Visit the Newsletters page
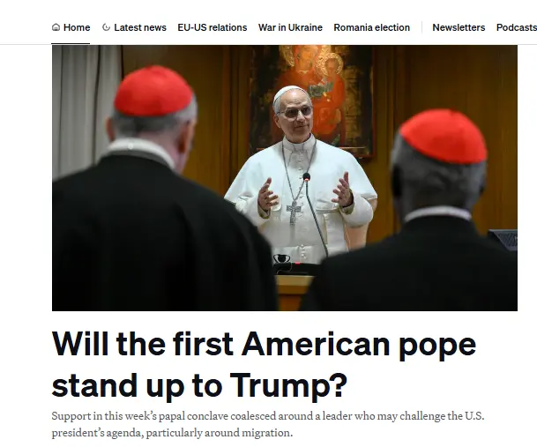 click(459, 27)
